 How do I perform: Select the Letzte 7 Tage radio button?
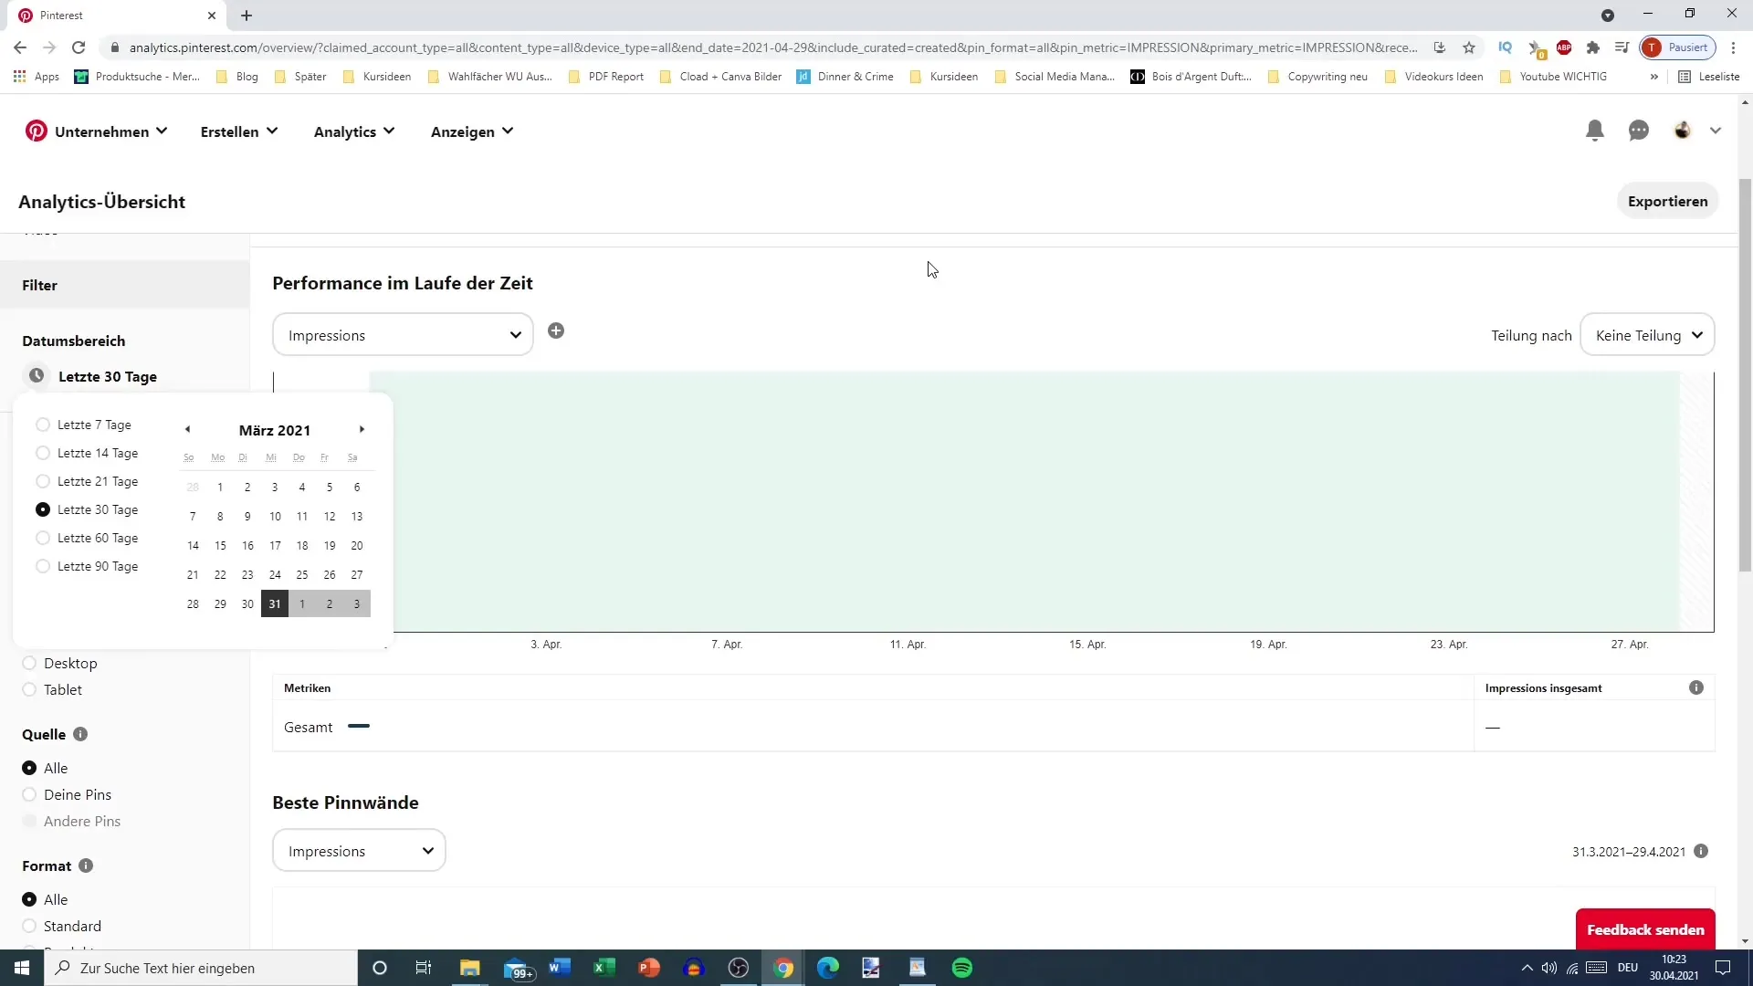coord(43,425)
